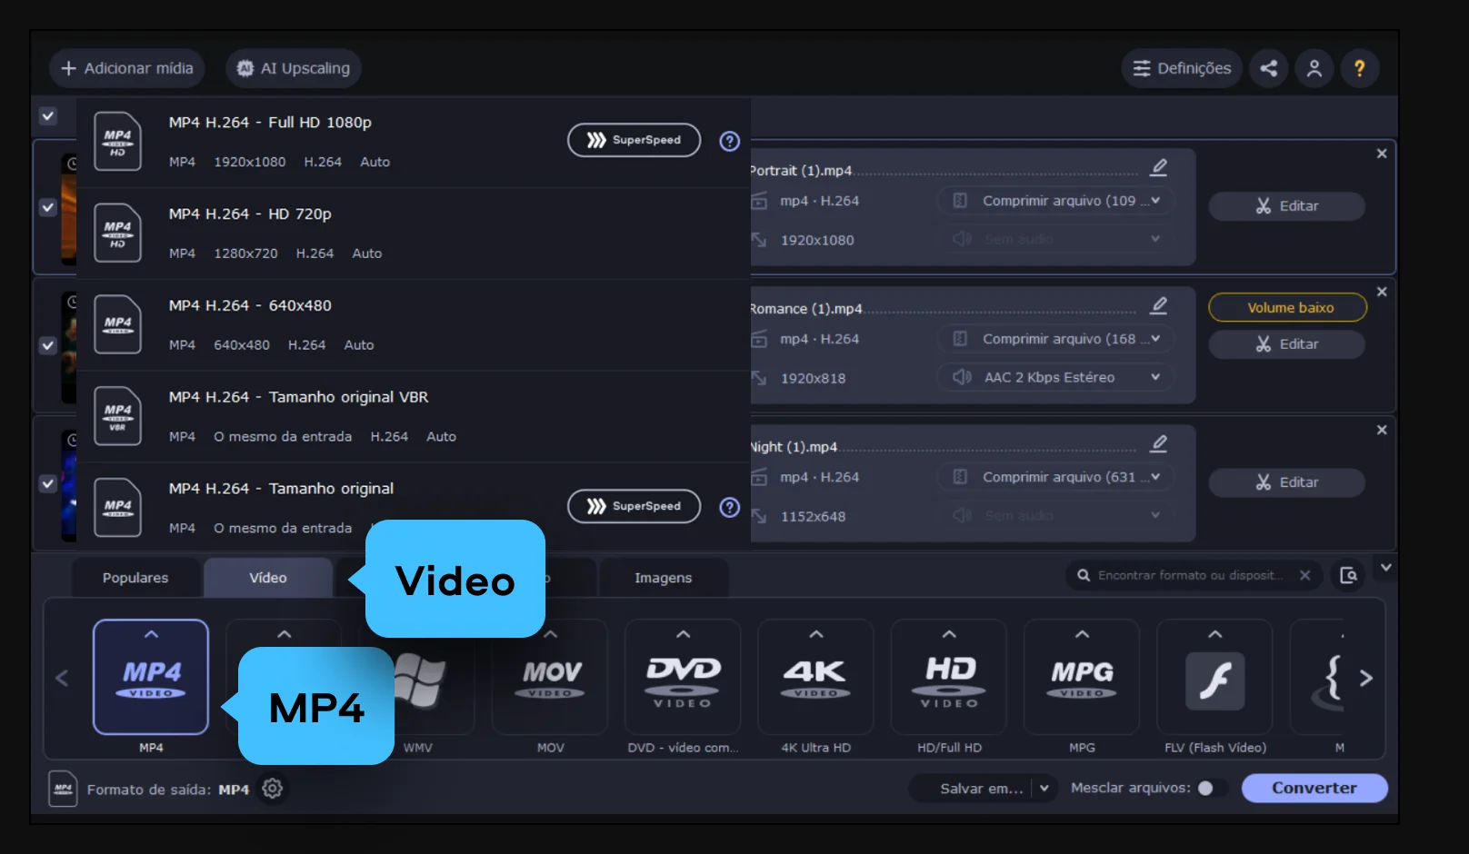Screen dimensions: 1469x854
Task: Remove Romance (1).mp4 from the list
Action: [x=1382, y=292]
